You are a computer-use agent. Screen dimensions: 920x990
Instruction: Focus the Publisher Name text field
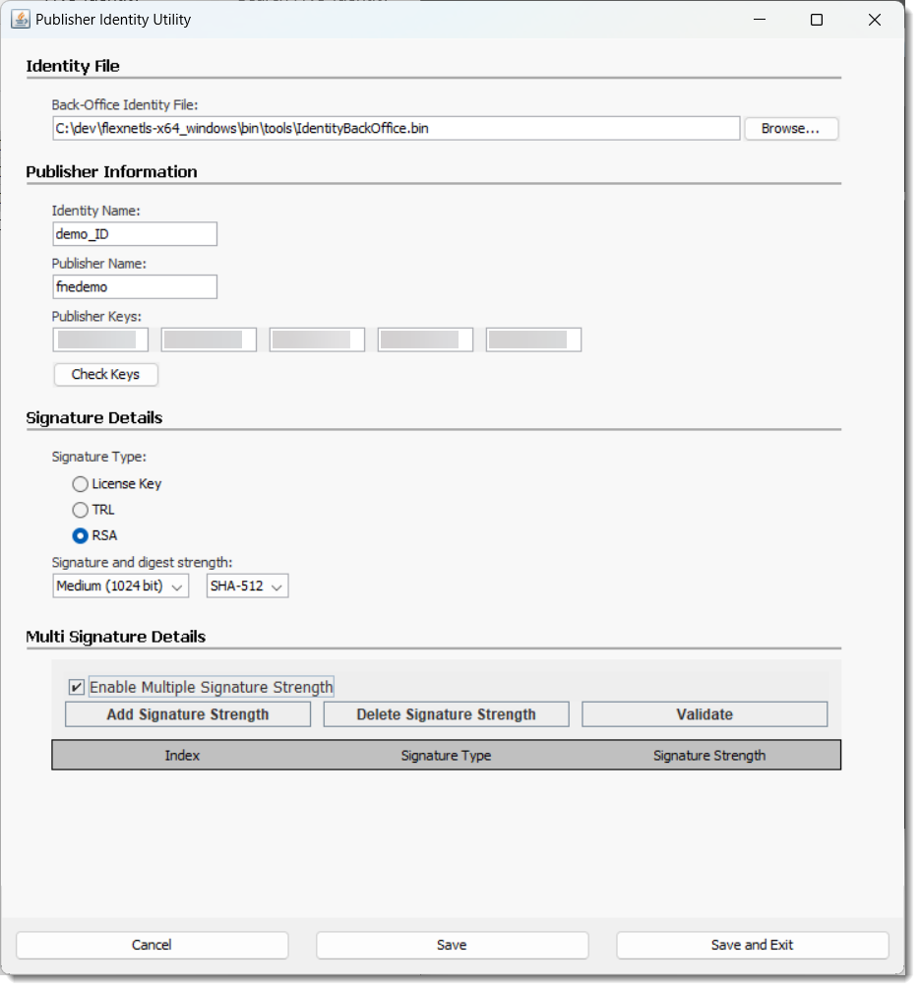coord(134,287)
